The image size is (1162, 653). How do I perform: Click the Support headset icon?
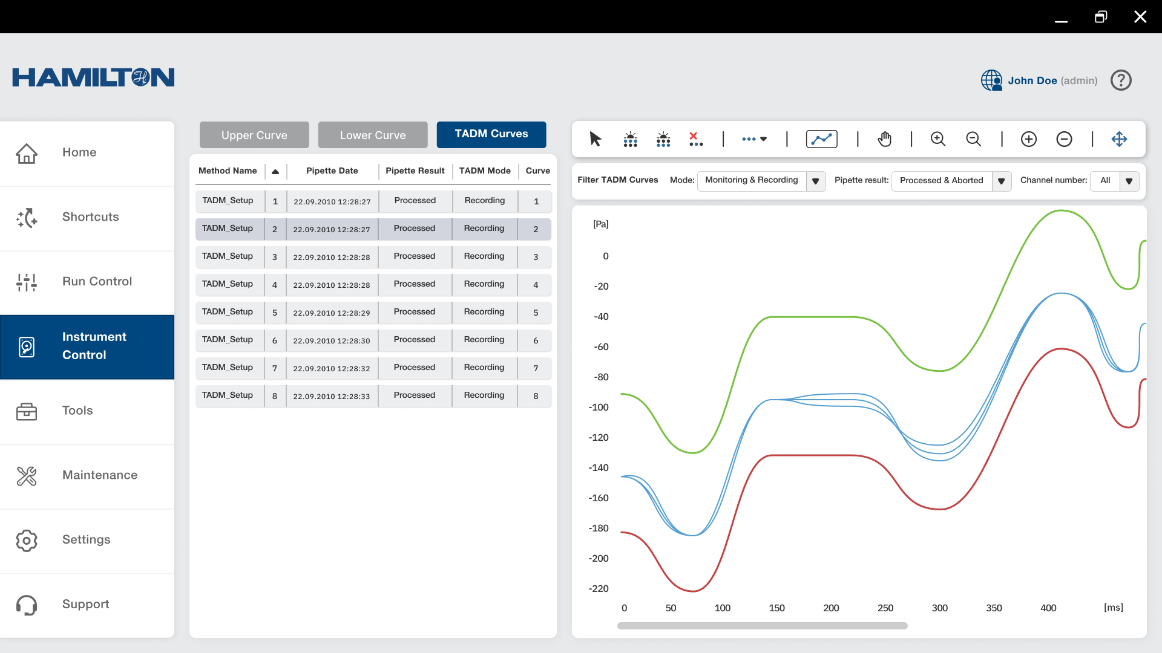(27, 605)
